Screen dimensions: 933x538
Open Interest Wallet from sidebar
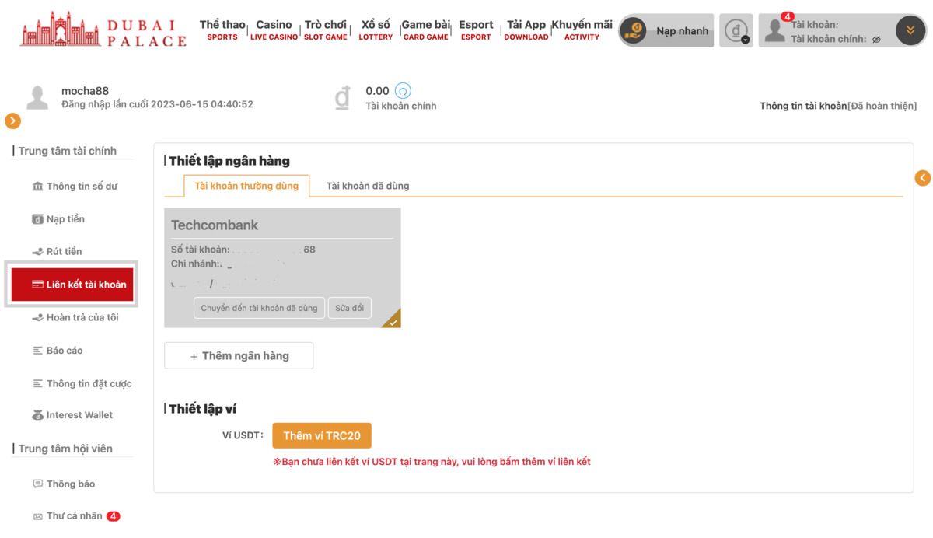tap(79, 415)
